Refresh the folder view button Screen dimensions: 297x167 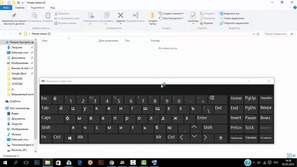pos(258,34)
